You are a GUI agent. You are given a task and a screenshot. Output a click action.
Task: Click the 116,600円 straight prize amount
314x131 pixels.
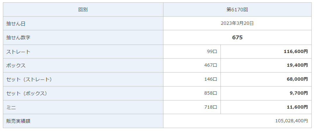coord(296,52)
